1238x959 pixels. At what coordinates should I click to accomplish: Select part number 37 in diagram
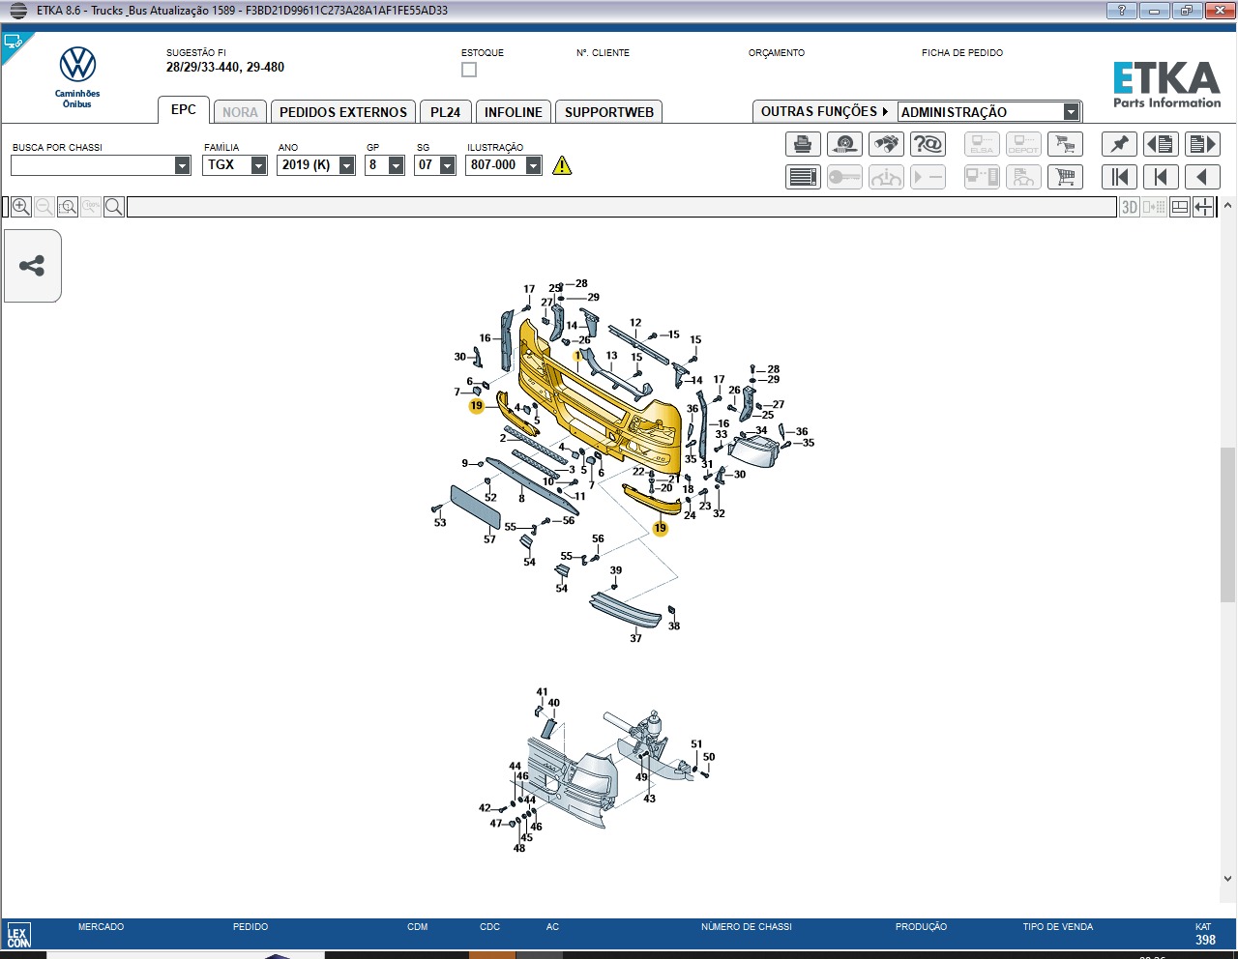pos(635,638)
